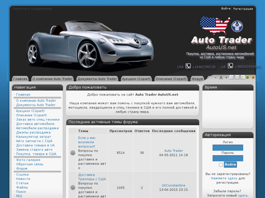
Task: Select layout icon with white top edge
Action: [x=237, y=77]
